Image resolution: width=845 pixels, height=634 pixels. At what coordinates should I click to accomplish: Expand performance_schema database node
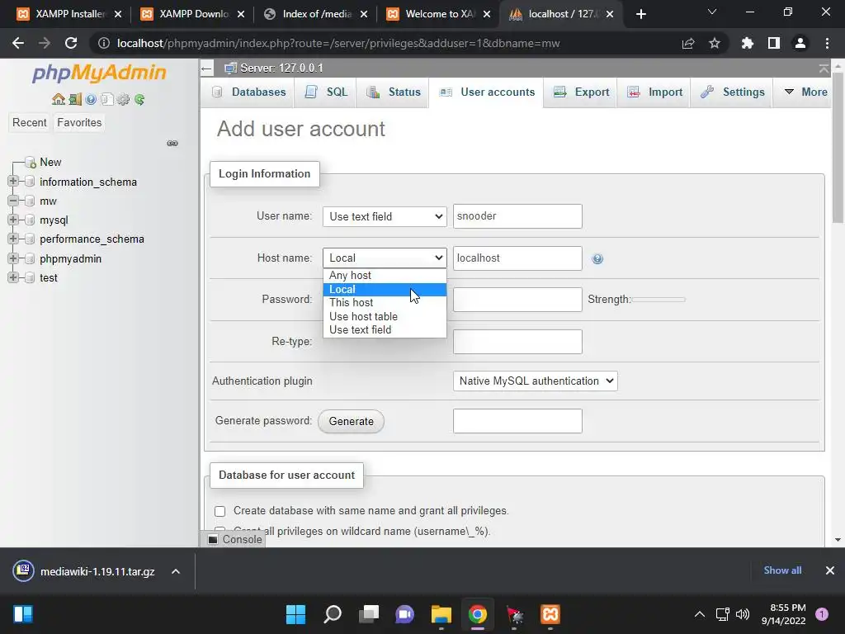coord(13,239)
